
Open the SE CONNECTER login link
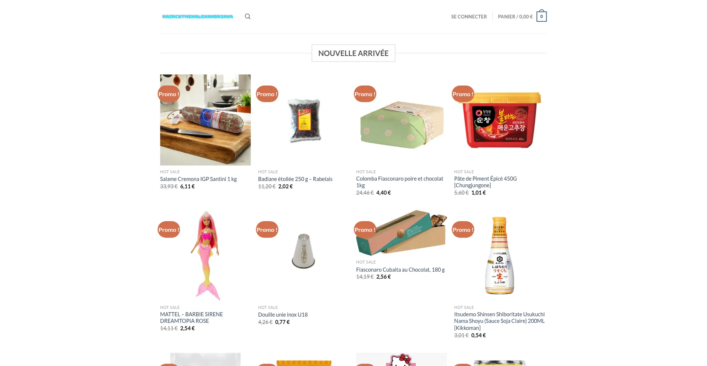[x=469, y=17]
